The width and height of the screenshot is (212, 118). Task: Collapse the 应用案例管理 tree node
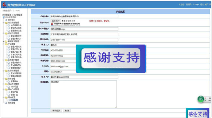click(4, 60)
